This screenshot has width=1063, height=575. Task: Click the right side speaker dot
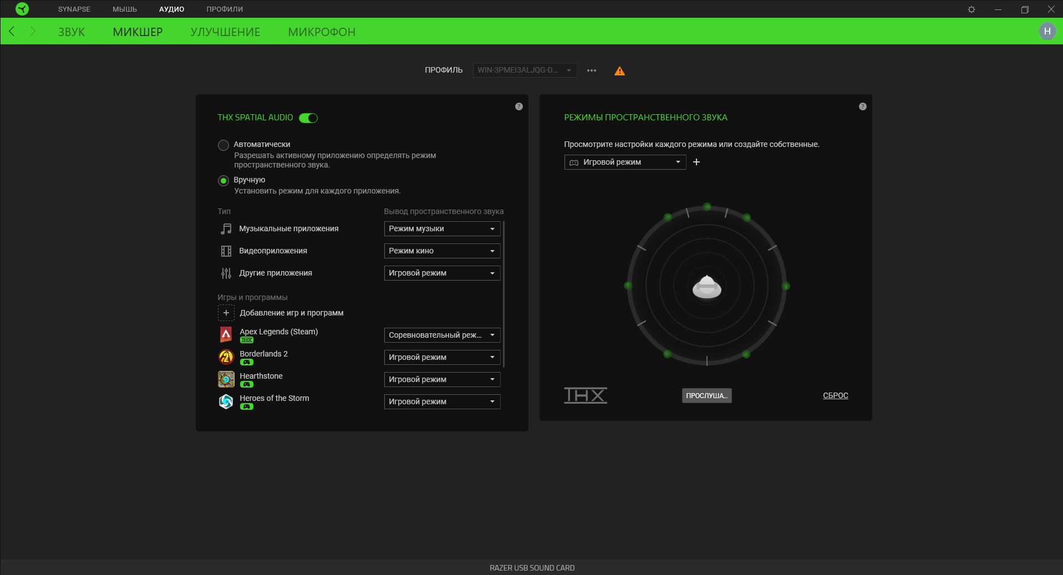tap(786, 286)
